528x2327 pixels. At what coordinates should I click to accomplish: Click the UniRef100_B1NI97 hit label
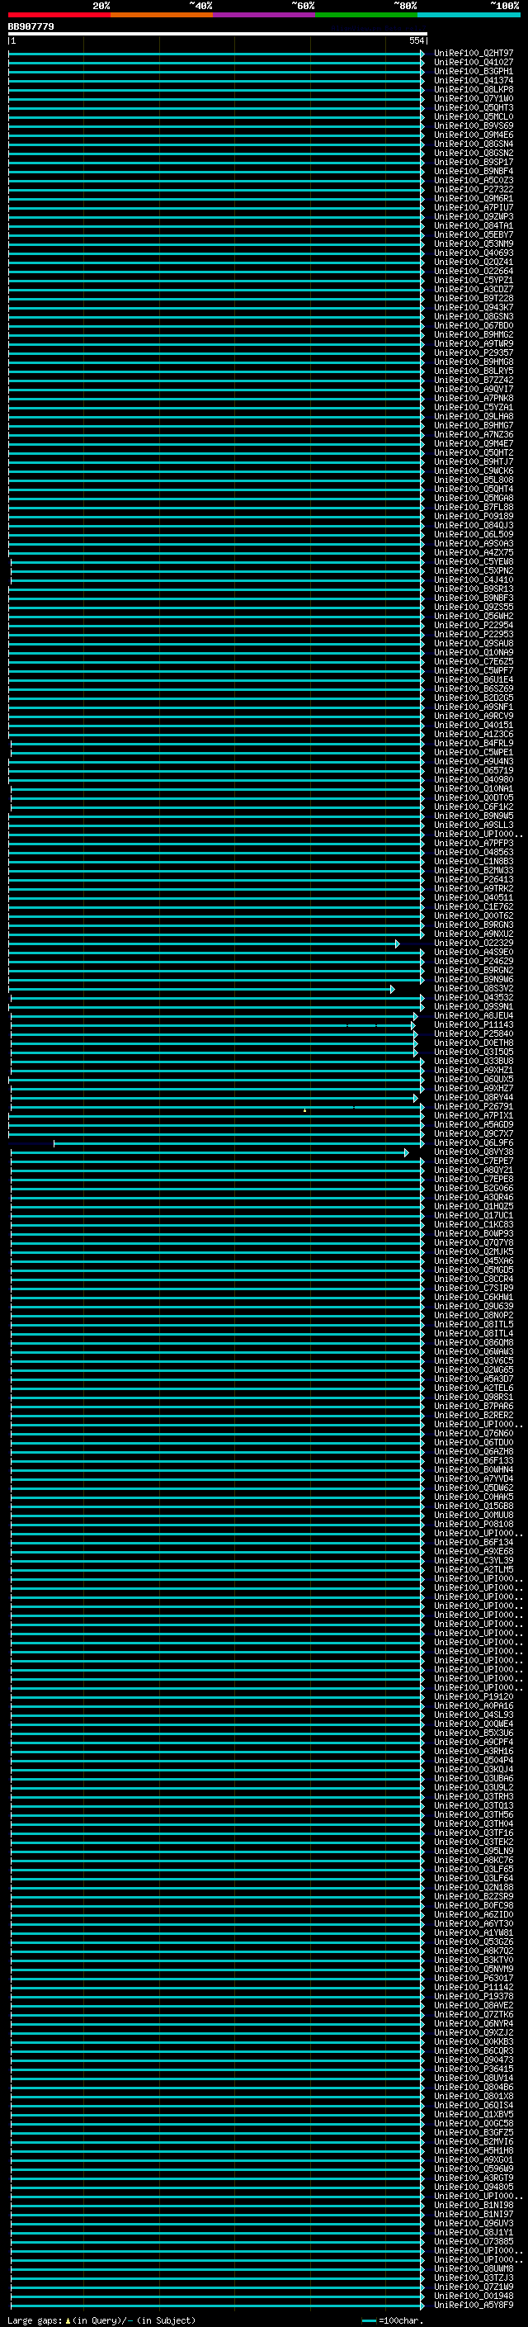[474, 2214]
